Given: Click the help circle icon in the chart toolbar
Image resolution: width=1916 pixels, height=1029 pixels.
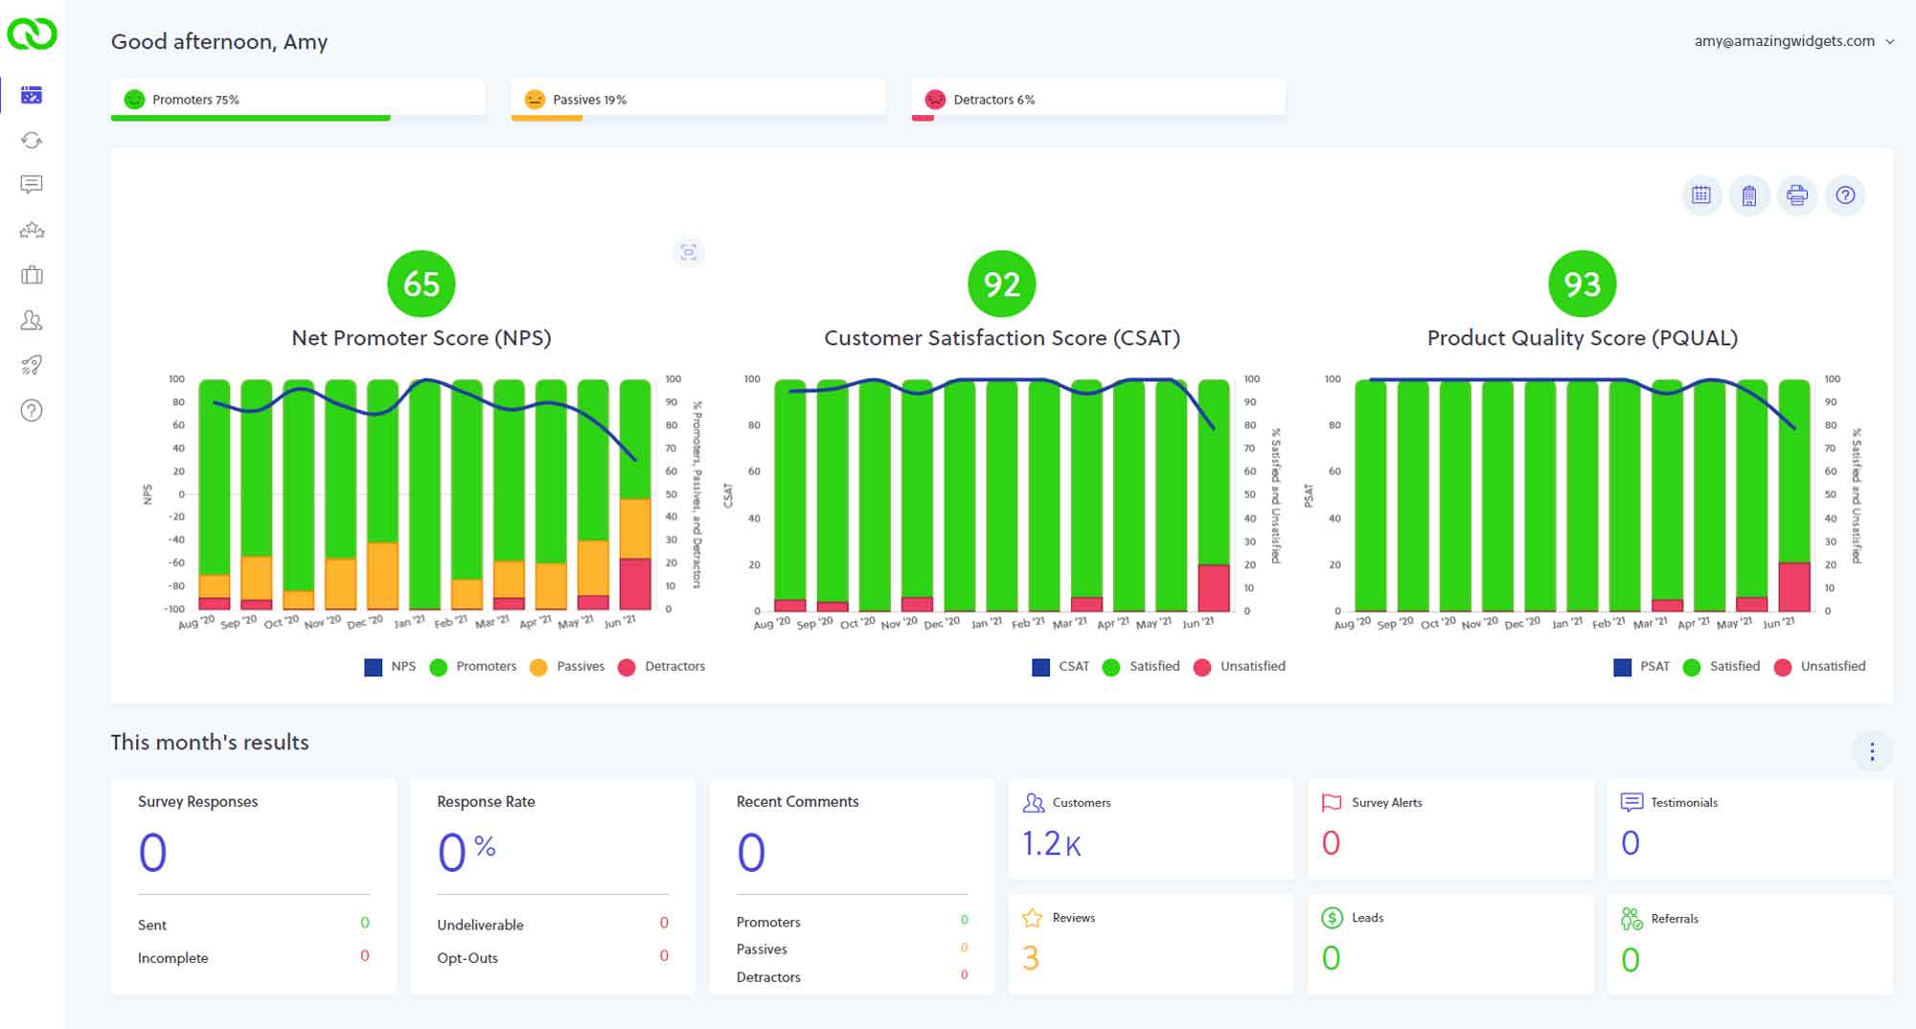Looking at the screenshot, I should tap(1845, 195).
